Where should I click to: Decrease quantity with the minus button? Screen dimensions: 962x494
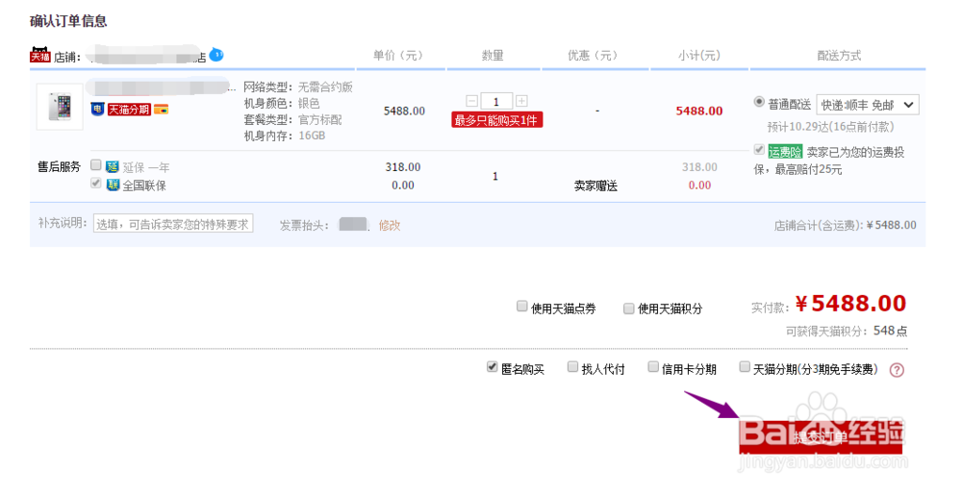pos(471,101)
